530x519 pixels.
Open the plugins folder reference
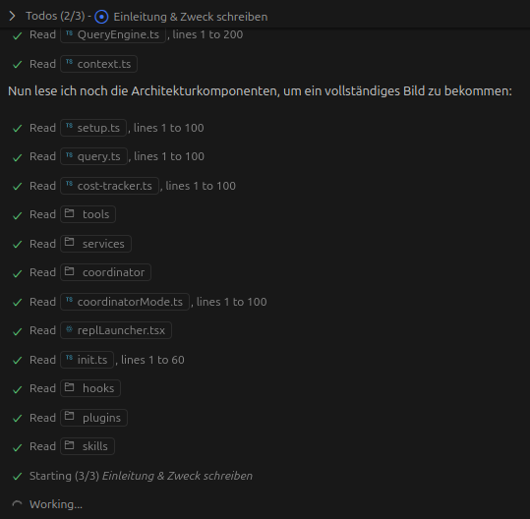(93, 418)
